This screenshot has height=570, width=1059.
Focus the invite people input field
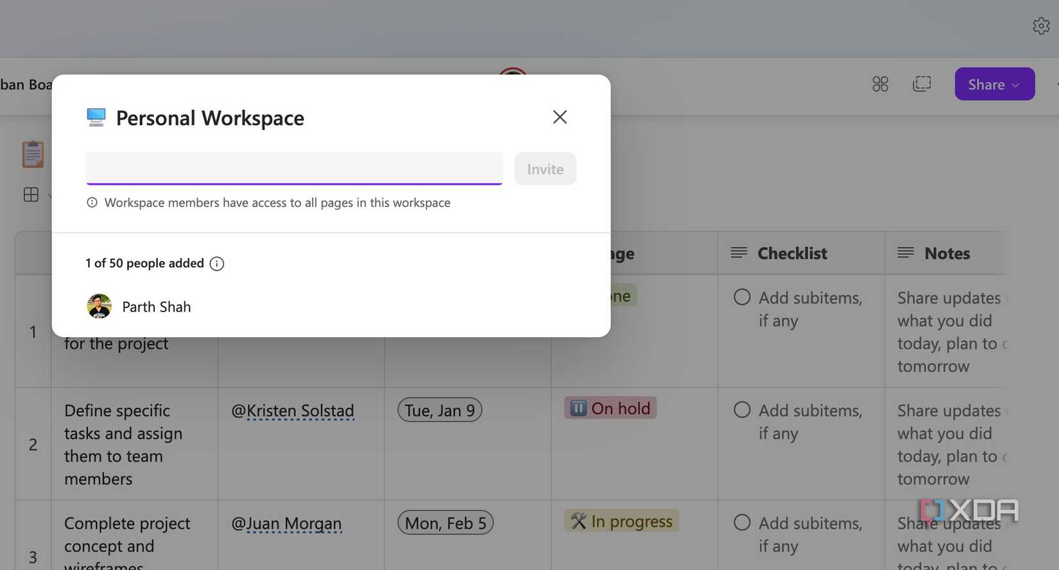pyautogui.click(x=295, y=169)
